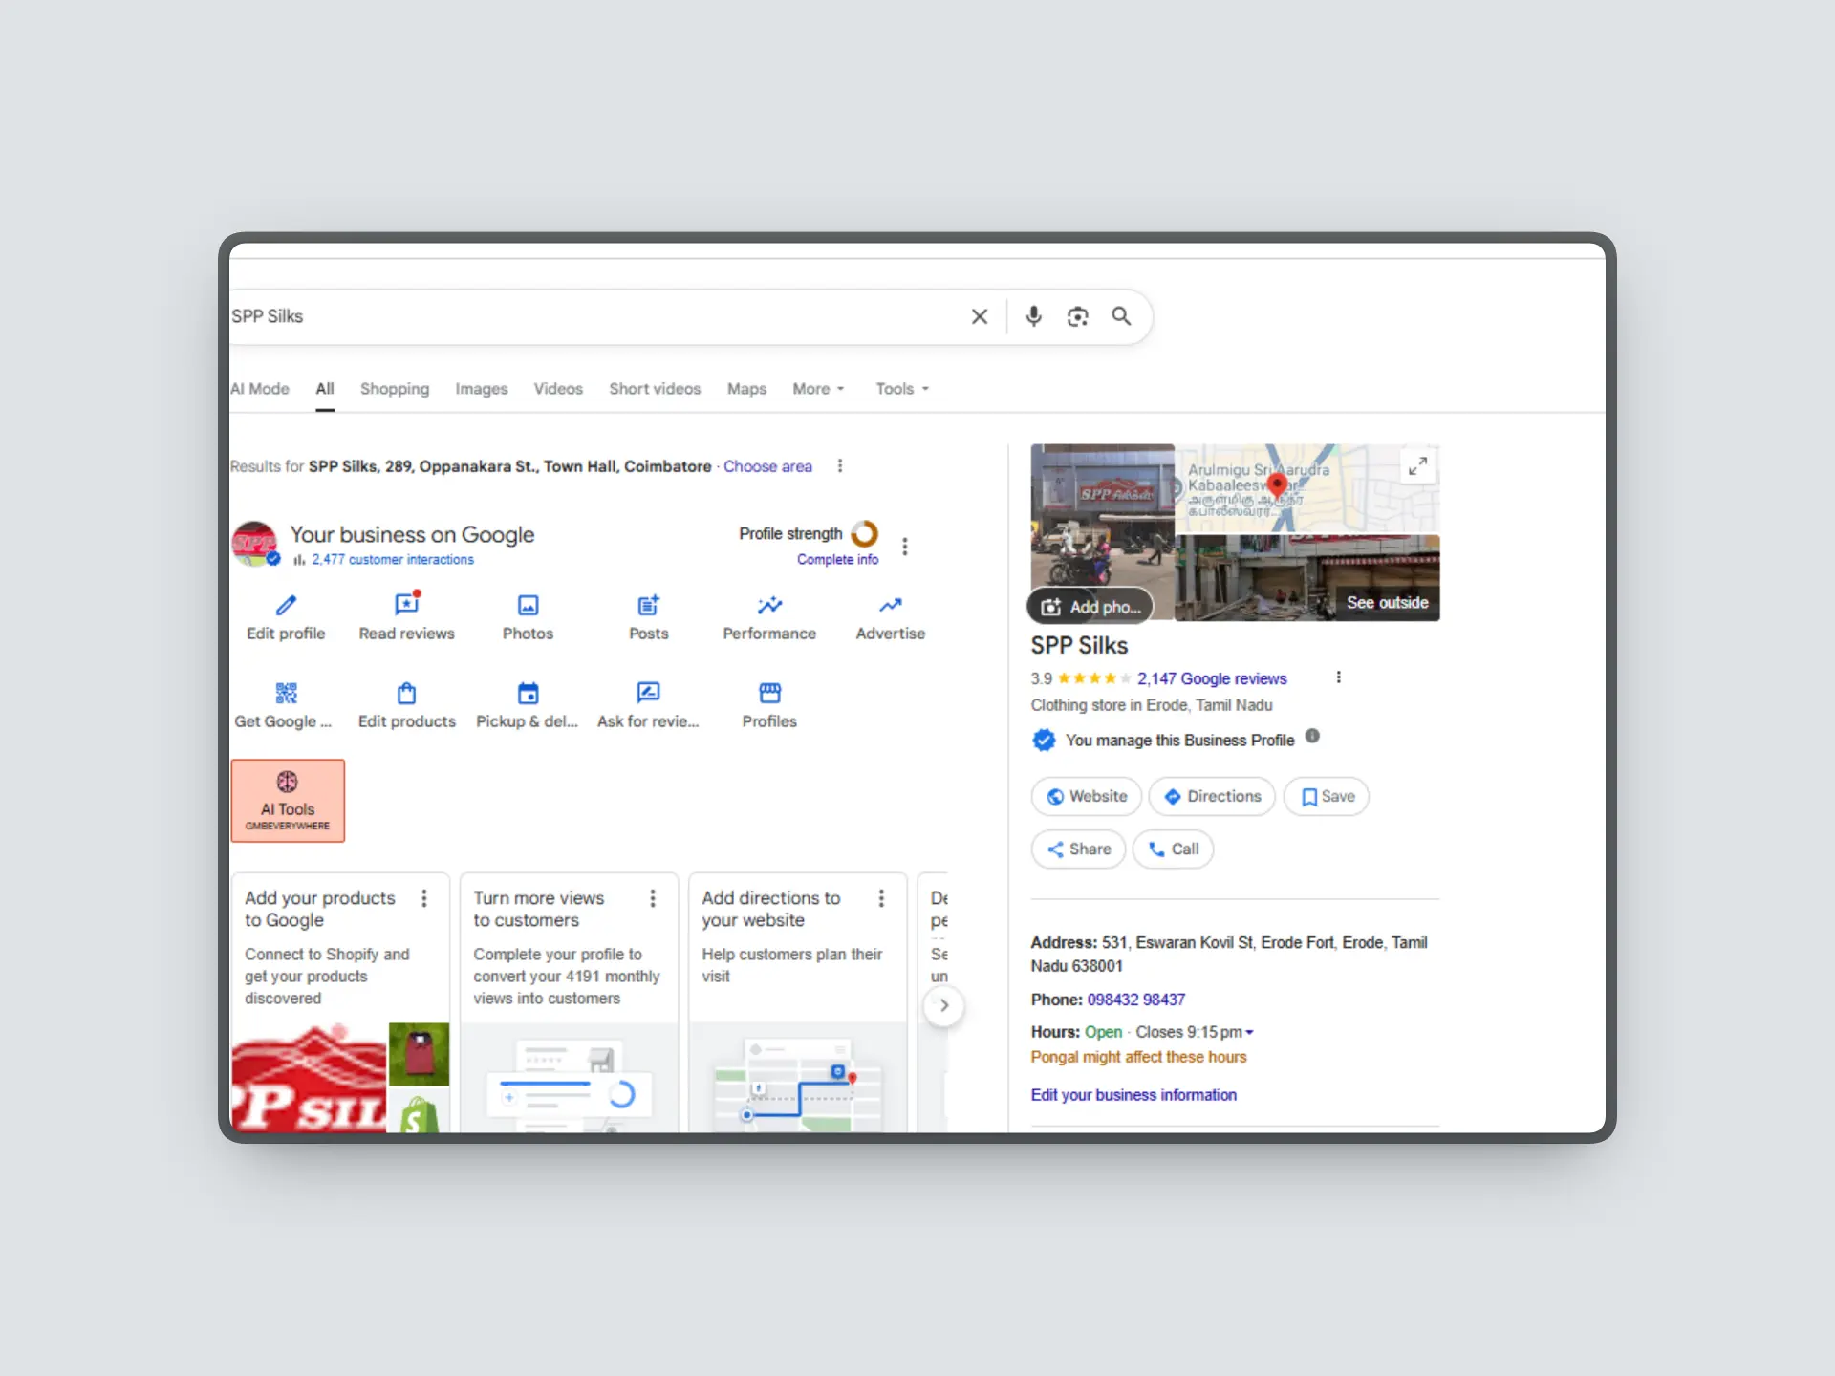Open the See outside street view thumbnail
The height and width of the screenshot is (1376, 1835).
[1306, 578]
